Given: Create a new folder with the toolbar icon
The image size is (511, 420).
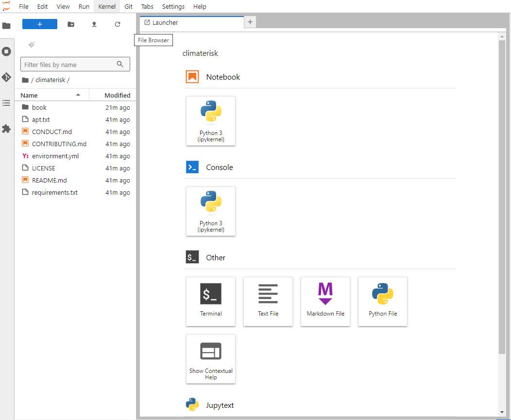Looking at the screenshot, I should pos(71,24).
